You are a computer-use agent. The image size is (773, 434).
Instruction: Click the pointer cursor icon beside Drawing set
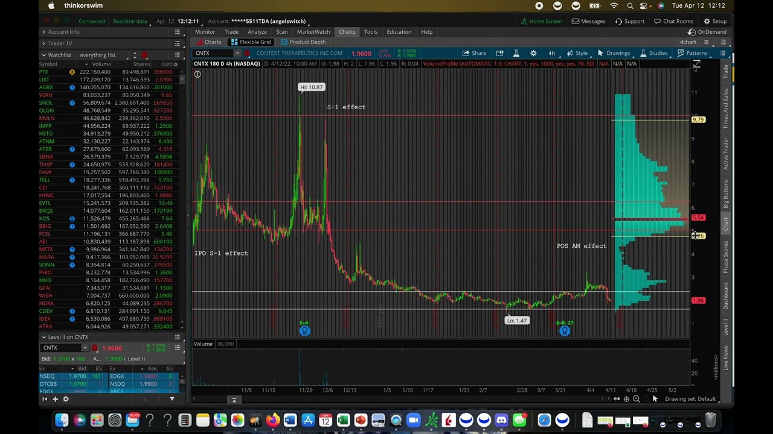tap(655, 399)
